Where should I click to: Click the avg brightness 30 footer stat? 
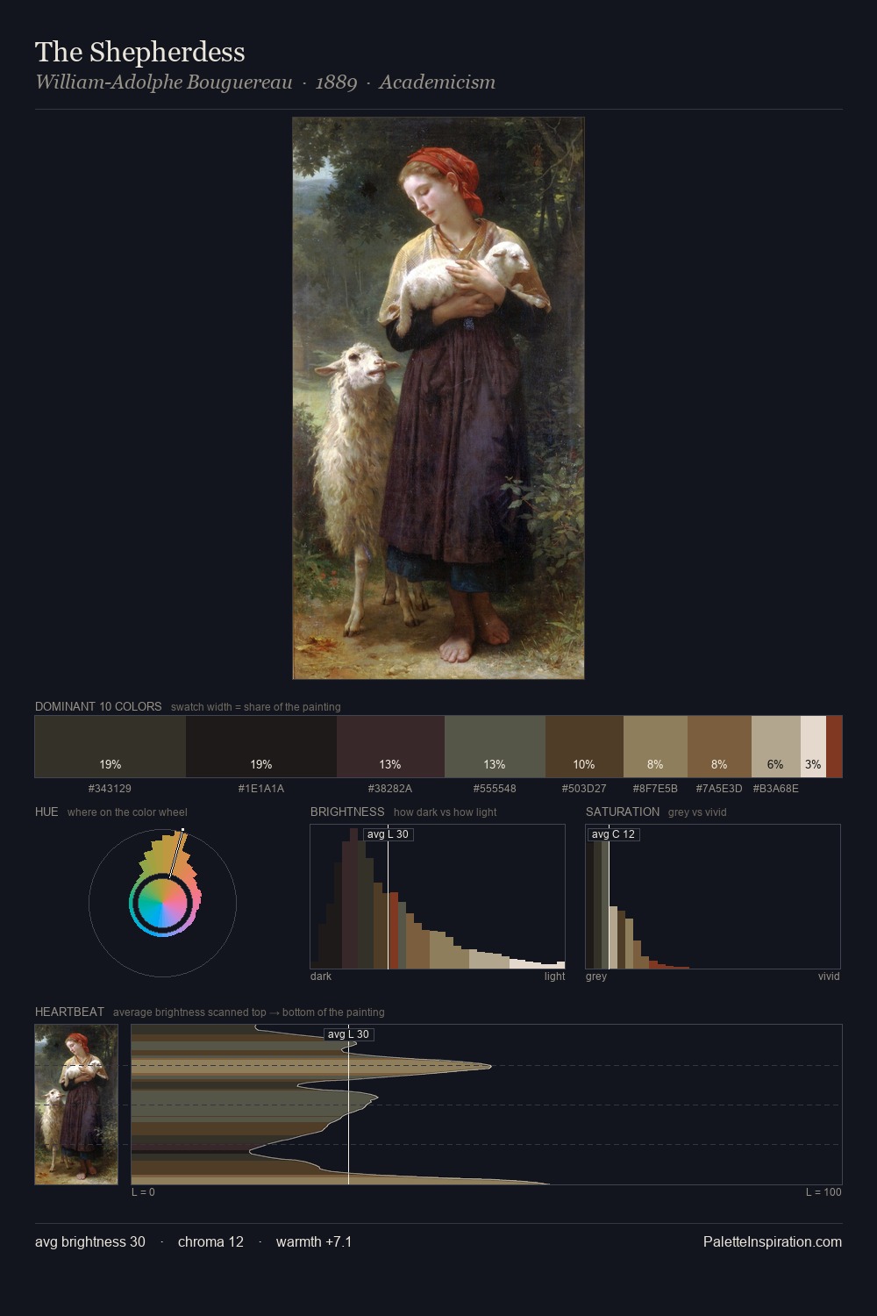coord(90,1241)
